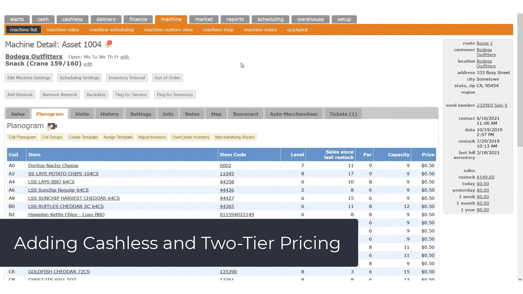Viewport: 523px width, 294px height.
Task: Open the History tab
Action: pos(109,114)
